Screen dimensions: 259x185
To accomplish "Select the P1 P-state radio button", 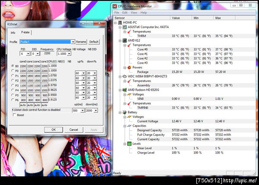I will [x=13, y=76].
